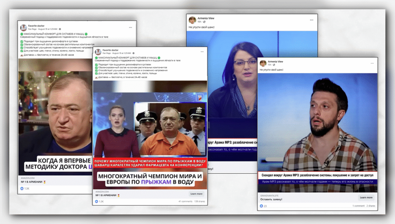The height and width of the screenshot is (224, 395).
Task: Click like icon on post with 139 shares
Action: [96, 201]
